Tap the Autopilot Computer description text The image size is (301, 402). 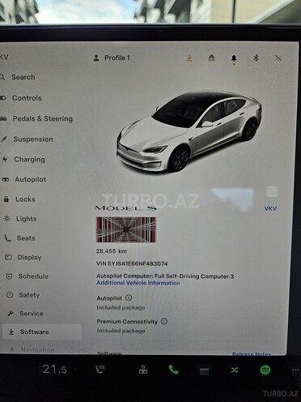coord(165,276)
